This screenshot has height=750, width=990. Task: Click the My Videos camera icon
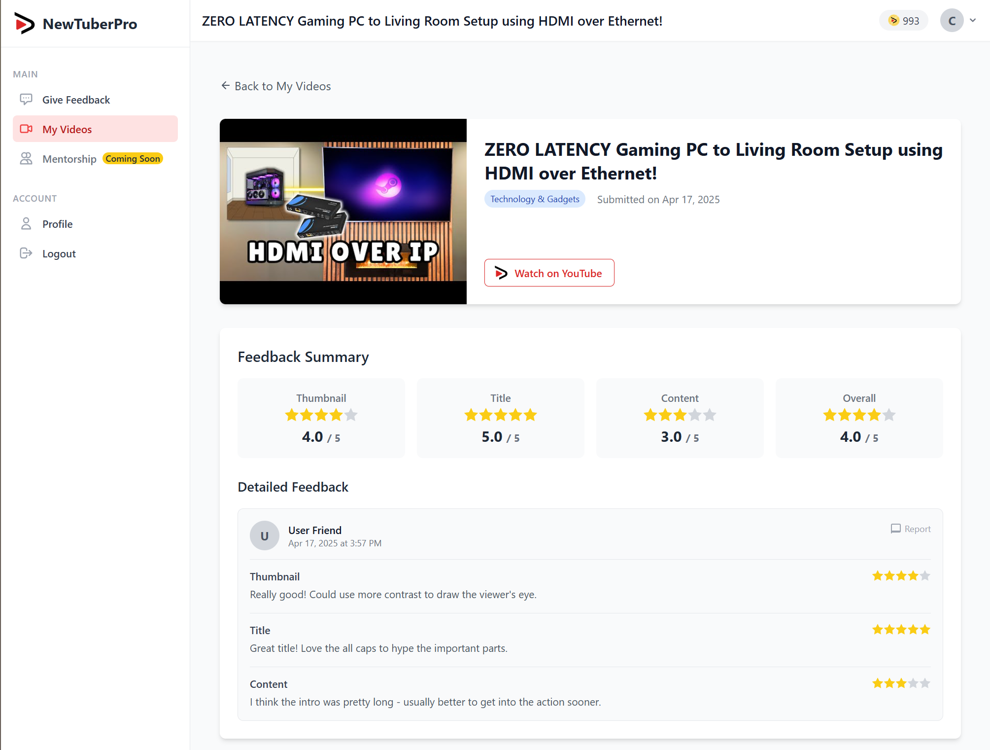click(26, 129)
